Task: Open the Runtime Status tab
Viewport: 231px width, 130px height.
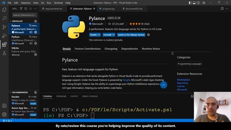Action: 151,49
